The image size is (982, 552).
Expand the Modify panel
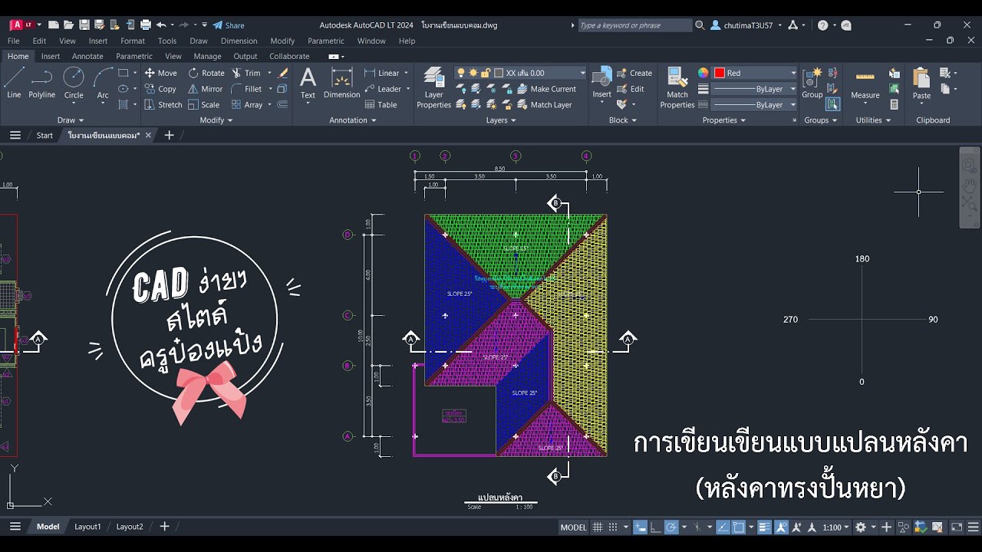click(x=216, y=120)
